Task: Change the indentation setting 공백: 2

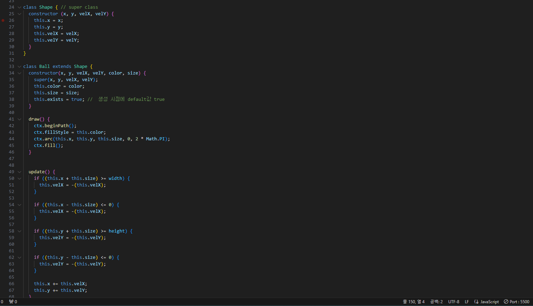Action: [436, 302]
